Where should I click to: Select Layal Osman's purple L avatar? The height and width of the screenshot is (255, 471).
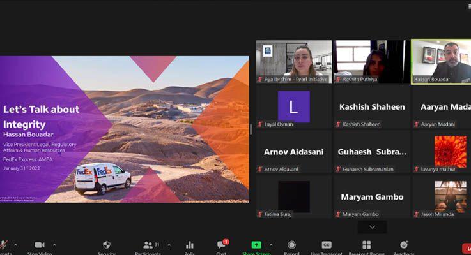click(294, 106)
